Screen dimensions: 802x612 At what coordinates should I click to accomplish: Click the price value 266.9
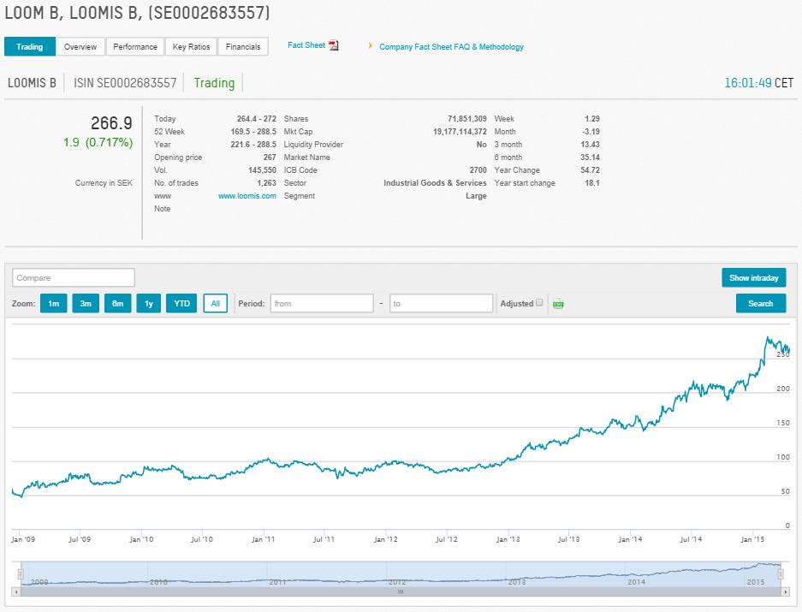click(x=111, y=123)
